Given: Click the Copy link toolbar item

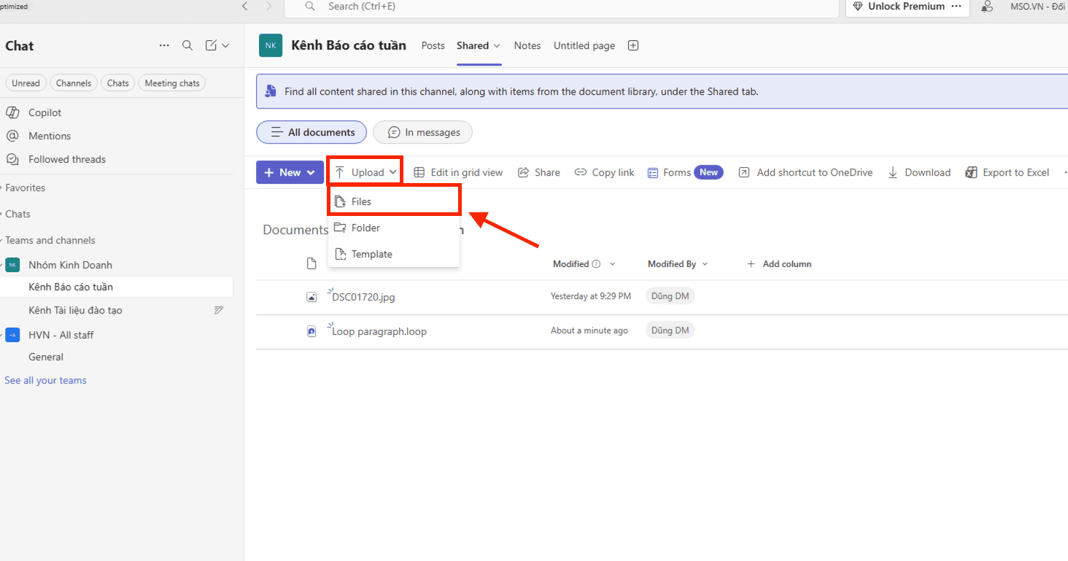Looking at the screenshot, I should (x=604, y=173).
